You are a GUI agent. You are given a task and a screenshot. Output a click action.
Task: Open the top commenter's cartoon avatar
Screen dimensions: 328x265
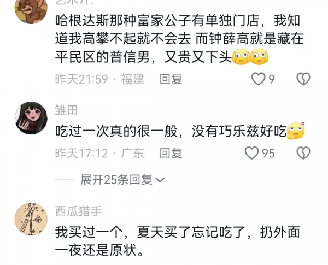coord(31,10)
